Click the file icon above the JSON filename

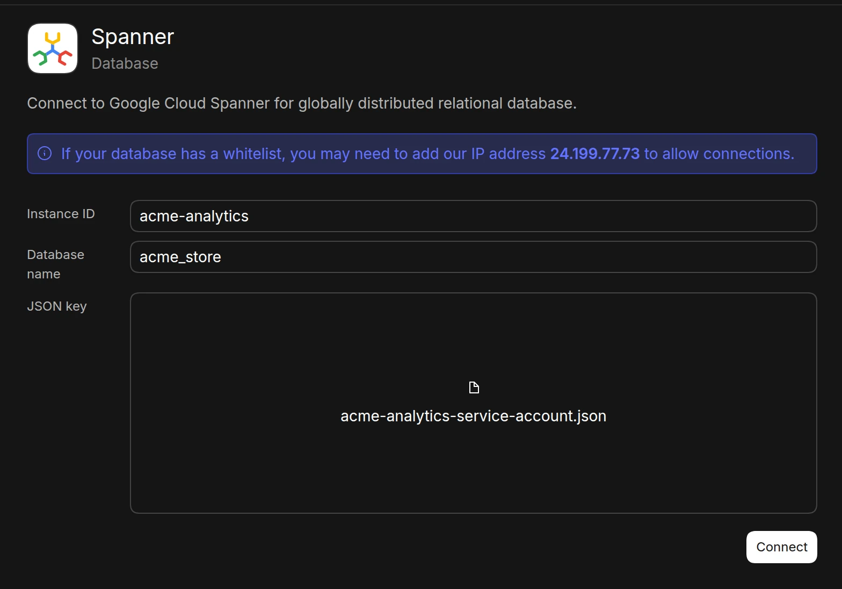pyautogui.click(x=474, y=387)
